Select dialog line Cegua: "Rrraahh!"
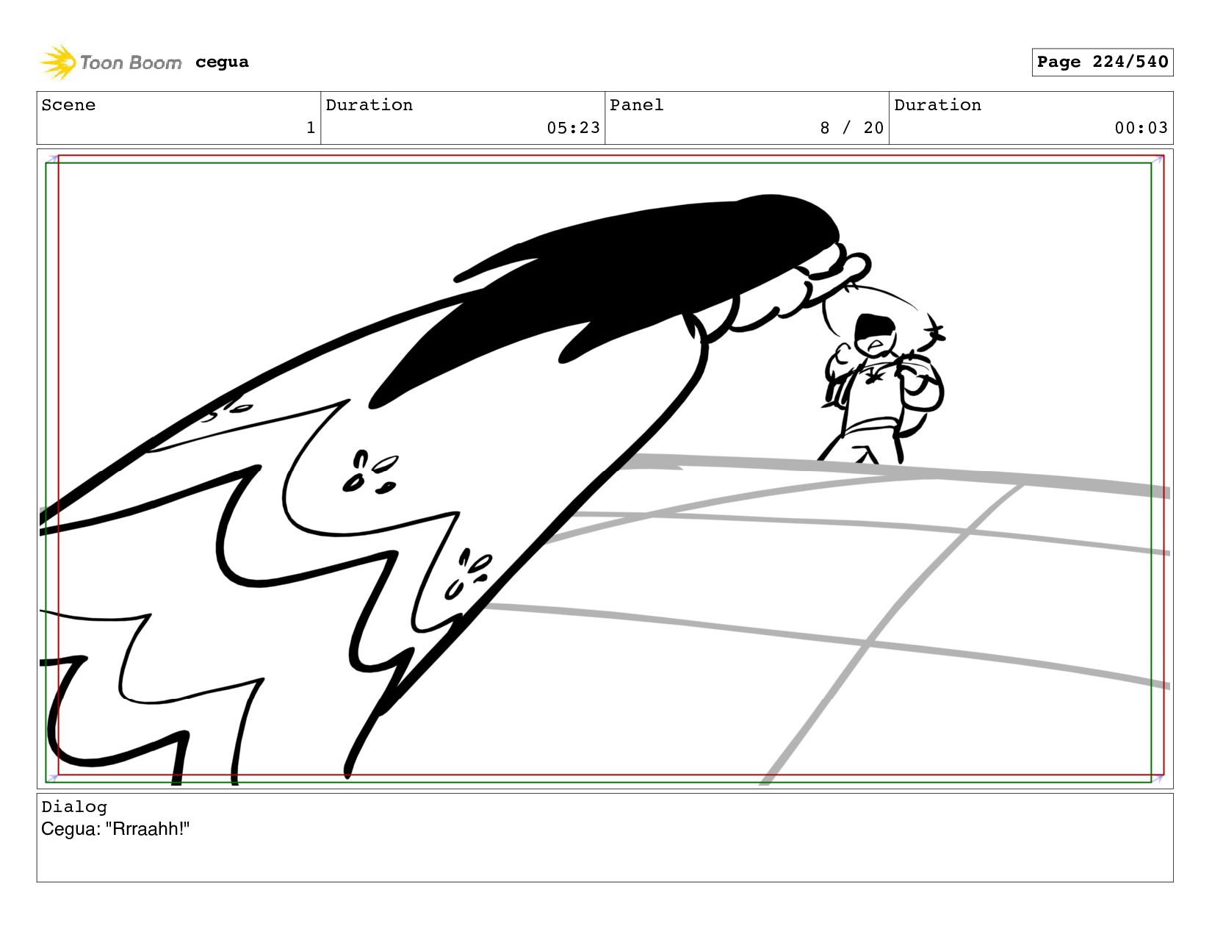The height and width of the screenshot is (937, 1212). [x=115, y=829]
